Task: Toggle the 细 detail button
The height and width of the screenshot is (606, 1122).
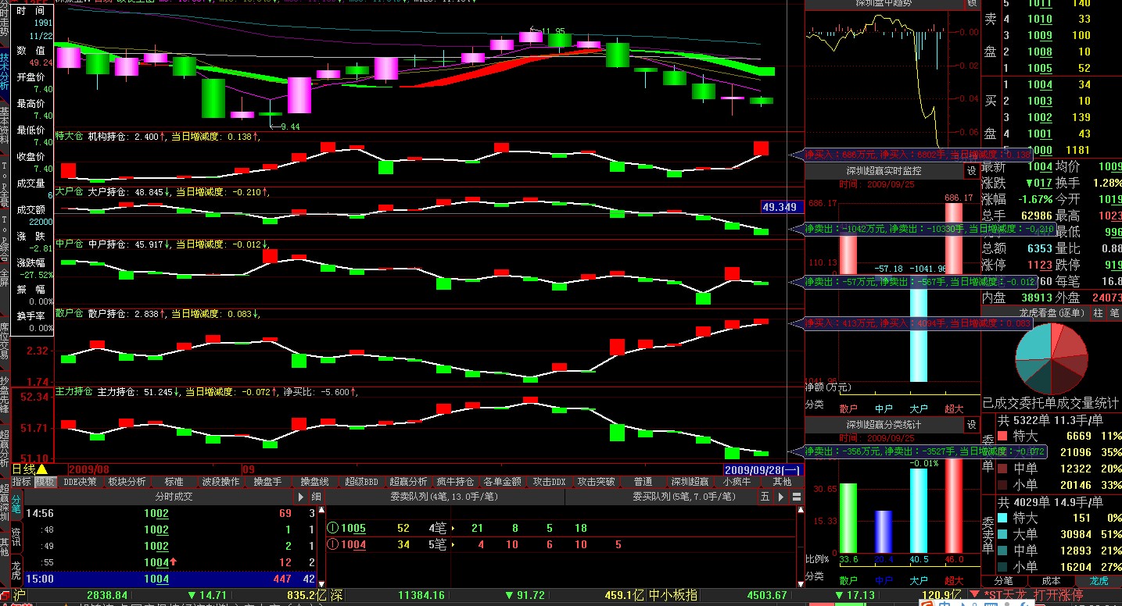Action: 316,497
